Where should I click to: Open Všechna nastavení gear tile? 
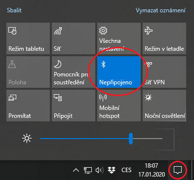119,38
